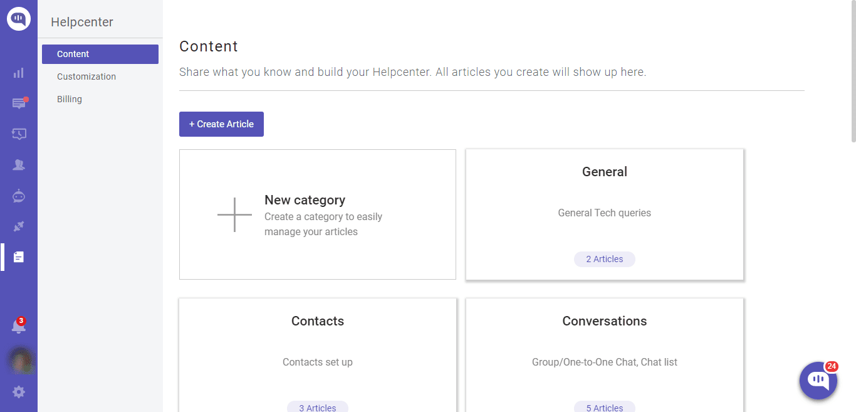Open Integrations via the rocket icon
Viewport: 856px width, 412px height.
[19, 226]
